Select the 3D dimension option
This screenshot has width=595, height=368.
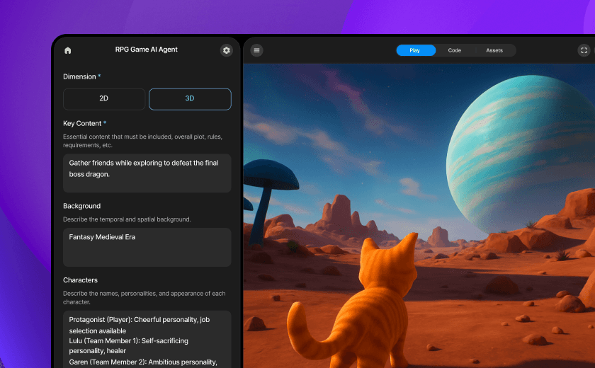[190, 99]
